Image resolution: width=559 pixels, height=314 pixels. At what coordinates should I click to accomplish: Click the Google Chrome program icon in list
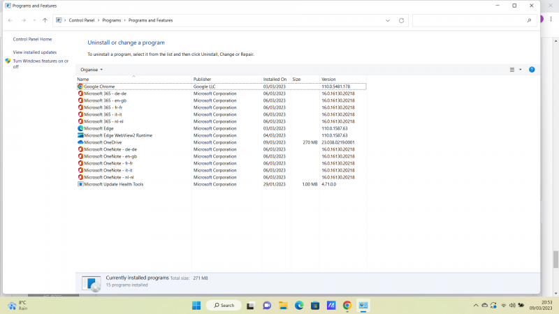pos(80,87)
